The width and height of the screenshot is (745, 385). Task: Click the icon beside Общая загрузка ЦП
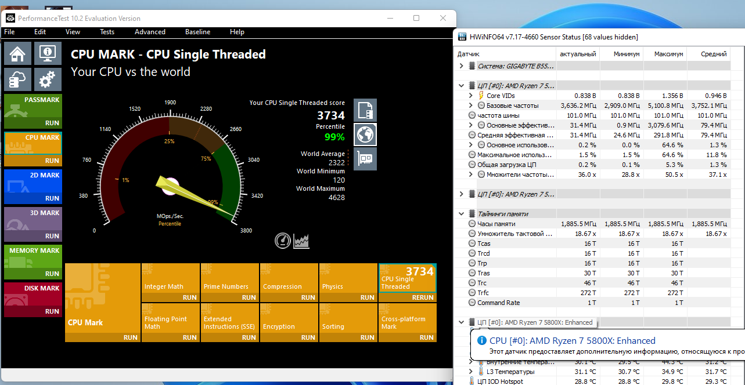(472, 164)
